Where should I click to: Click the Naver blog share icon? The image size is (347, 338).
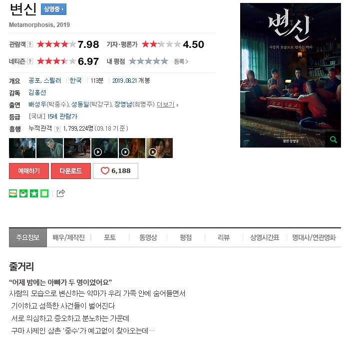pyautogui.click(x=13, y=193)
